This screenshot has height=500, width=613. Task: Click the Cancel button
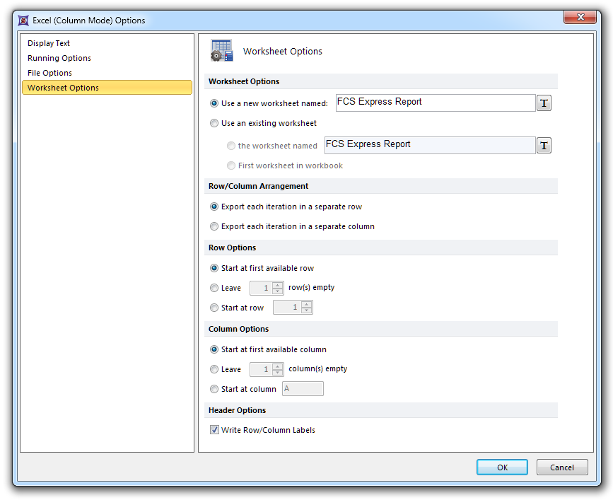click(562, 467)
